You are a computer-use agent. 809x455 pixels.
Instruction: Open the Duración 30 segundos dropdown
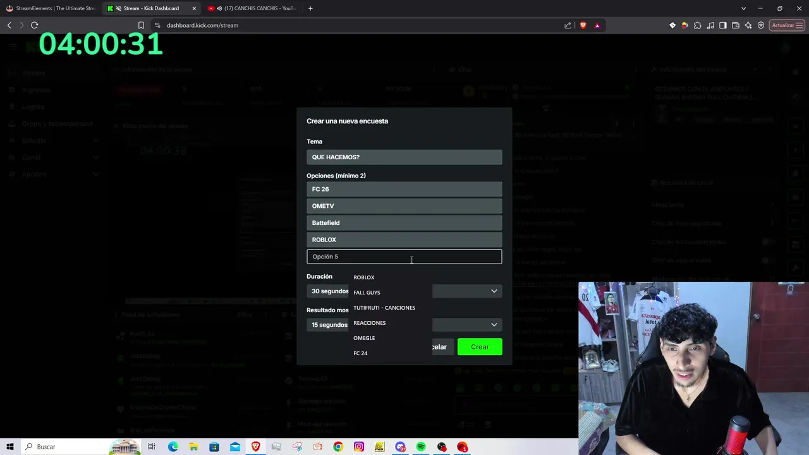[x=404, y=291]
